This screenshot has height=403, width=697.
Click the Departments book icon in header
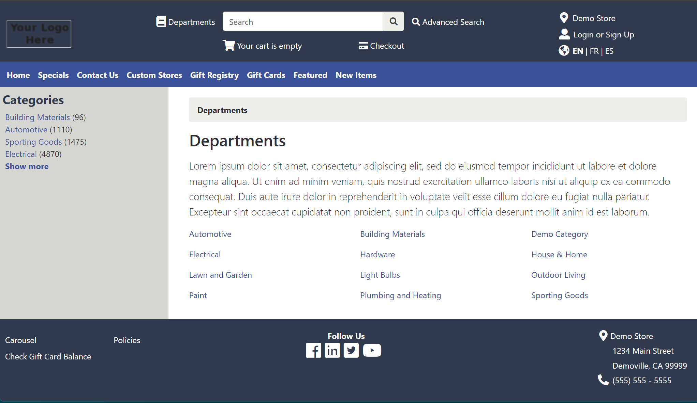pyautogui.click(x=161, y=22)
